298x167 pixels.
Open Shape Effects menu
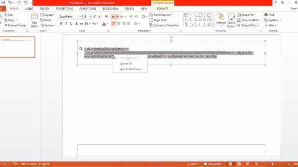248,25
